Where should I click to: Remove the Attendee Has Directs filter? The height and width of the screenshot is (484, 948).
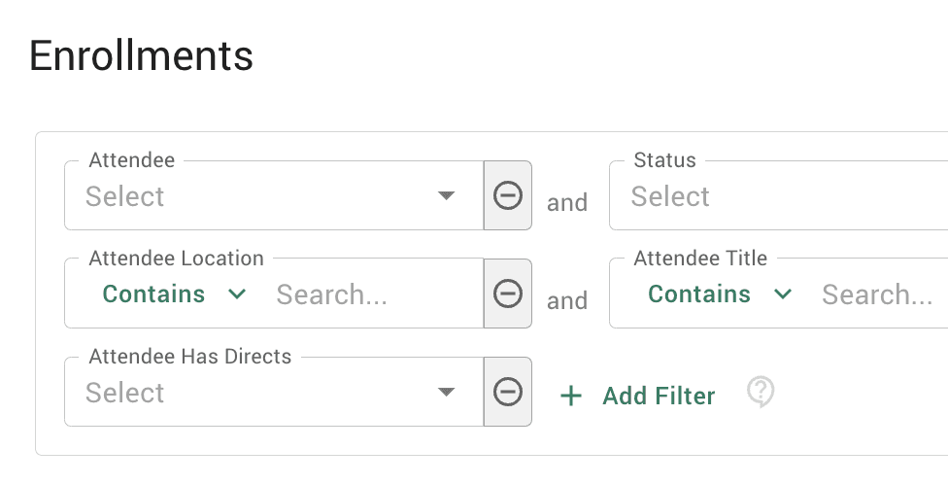pyautogui.click(x=507, y=392)
